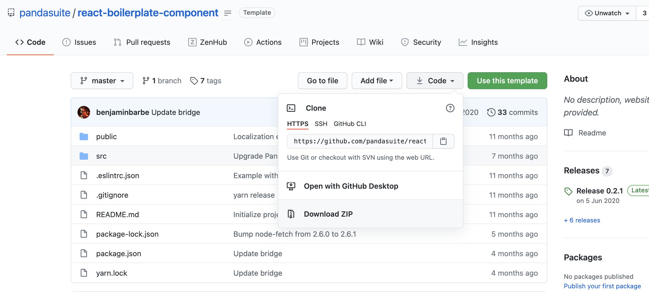649x292 pixels.
Task: Open the help question mark in Clone popup
Action: pyautogui.click(x=450, y=108)
